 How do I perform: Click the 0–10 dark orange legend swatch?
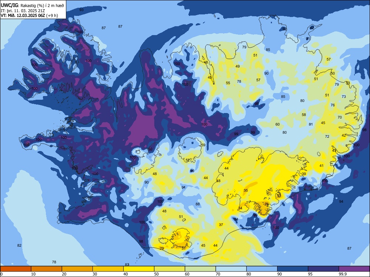(x=16, y=269)
